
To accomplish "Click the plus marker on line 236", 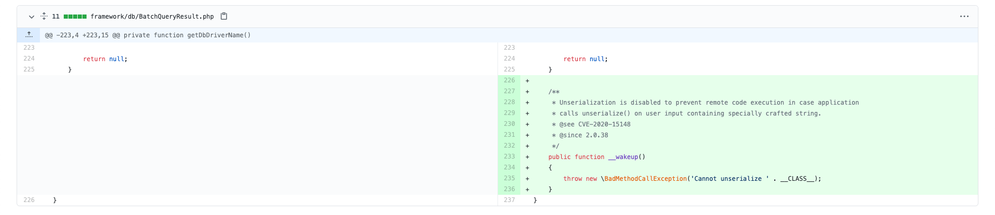I will [527, 190].
